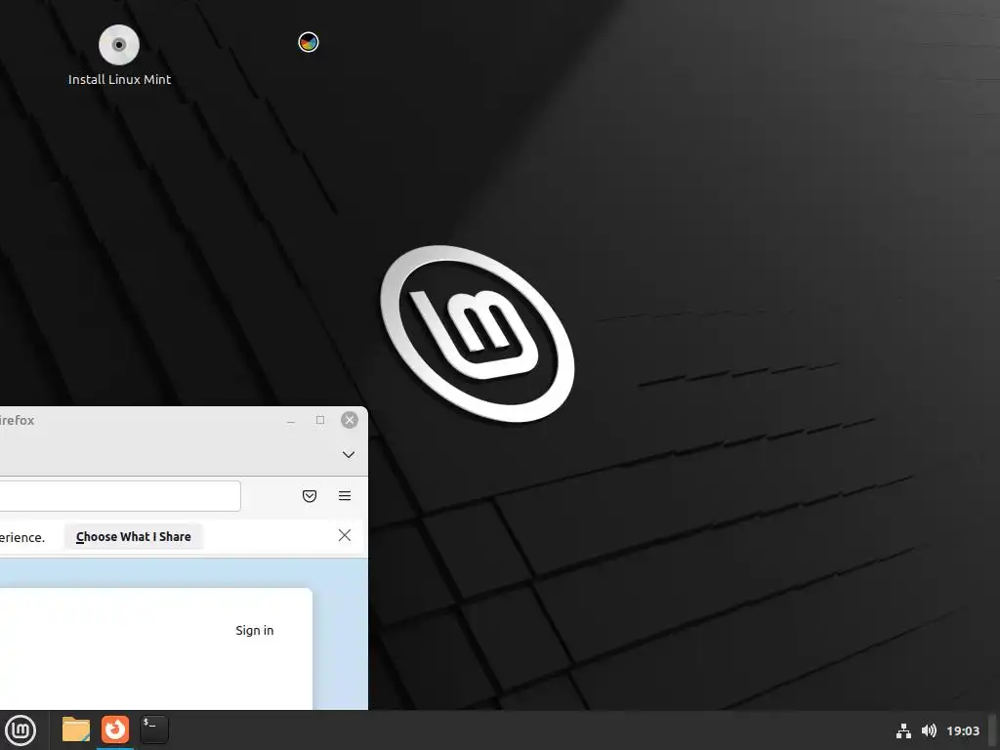Viewport: 1000px width, 750px height.
Task: Switch to the Firefox taskbar button
Action: click(115, 729)
